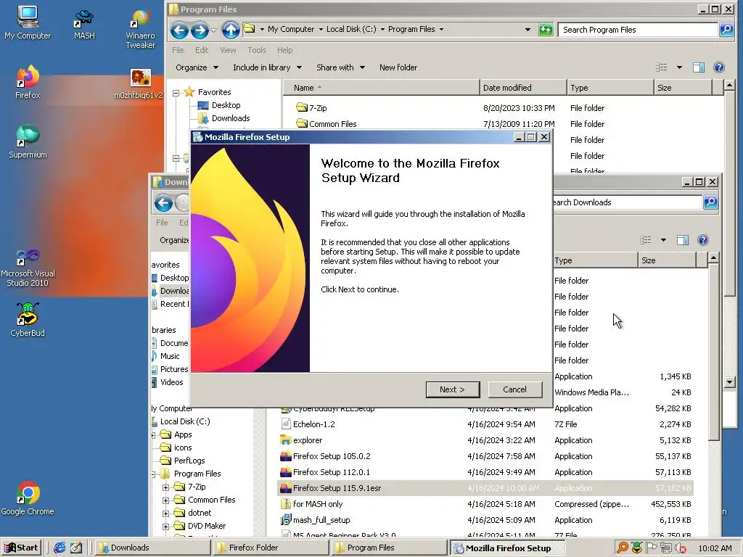Create a New folder in Program Files
The width and height of the screenshot is (743, 557).
pos(398,67)
